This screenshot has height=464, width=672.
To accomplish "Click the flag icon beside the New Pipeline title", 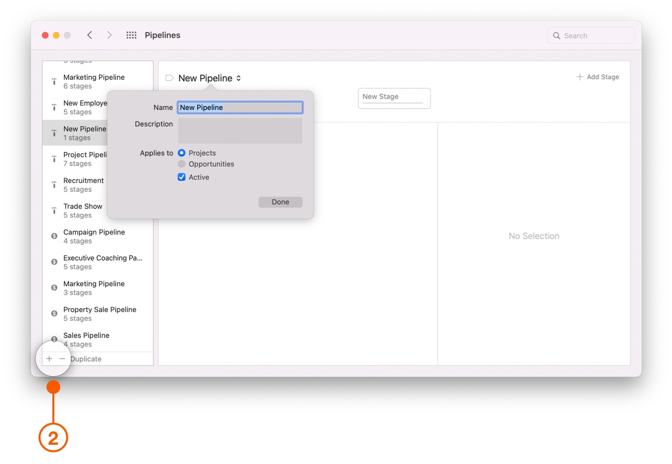I will (169, 78).
